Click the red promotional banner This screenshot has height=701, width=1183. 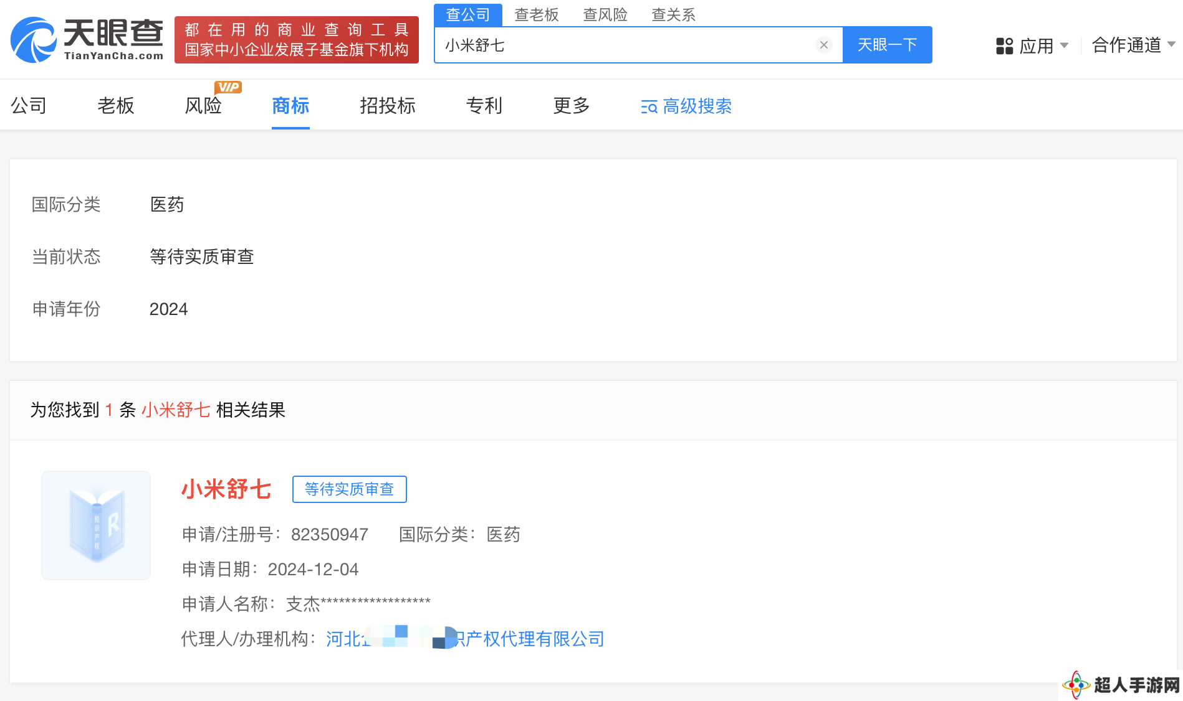pyautogui.click(x=297, y=40)
